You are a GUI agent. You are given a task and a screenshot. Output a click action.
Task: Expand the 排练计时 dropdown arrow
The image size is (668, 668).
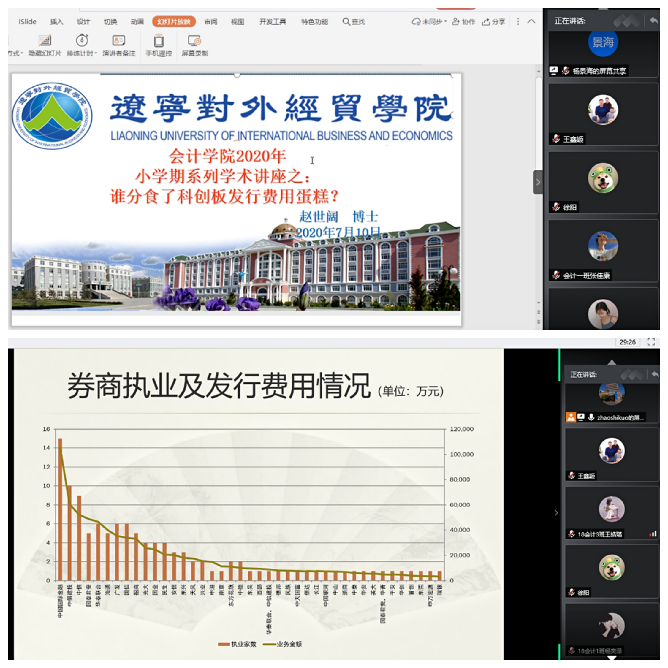point(96,53)
